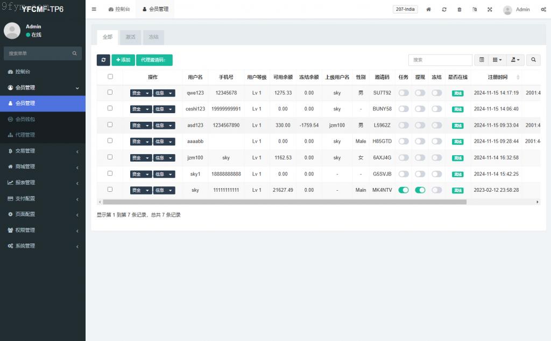Click the table's horizontal scrollbar

[x=285, y=202]
